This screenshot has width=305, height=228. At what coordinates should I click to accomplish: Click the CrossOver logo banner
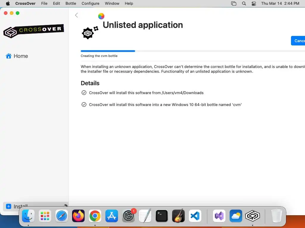click(34, 31)
